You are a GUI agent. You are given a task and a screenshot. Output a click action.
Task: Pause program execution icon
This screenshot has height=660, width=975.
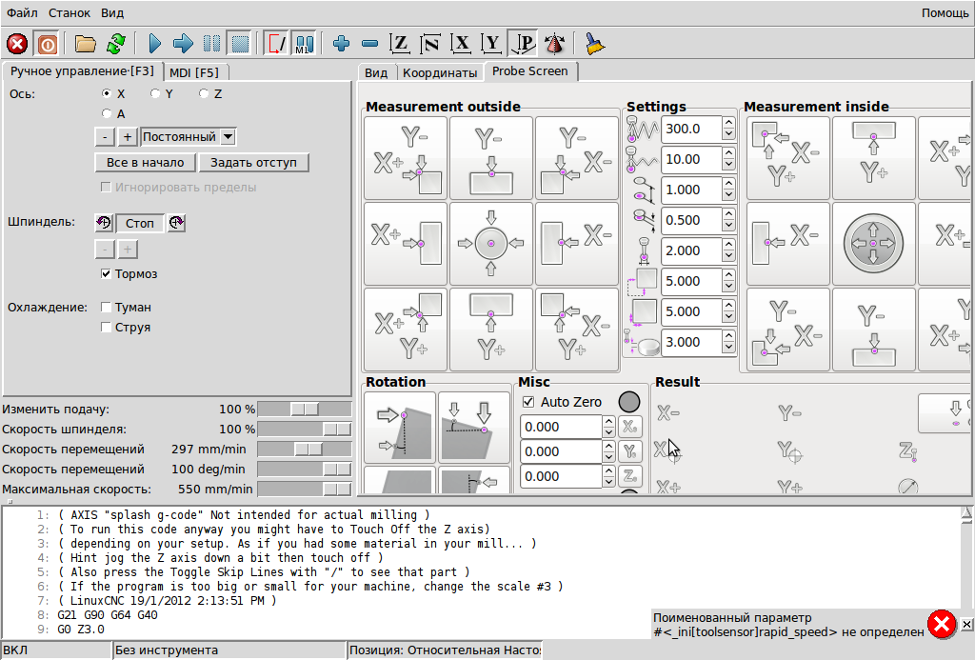pyautogui.click(x=211, y=44)
